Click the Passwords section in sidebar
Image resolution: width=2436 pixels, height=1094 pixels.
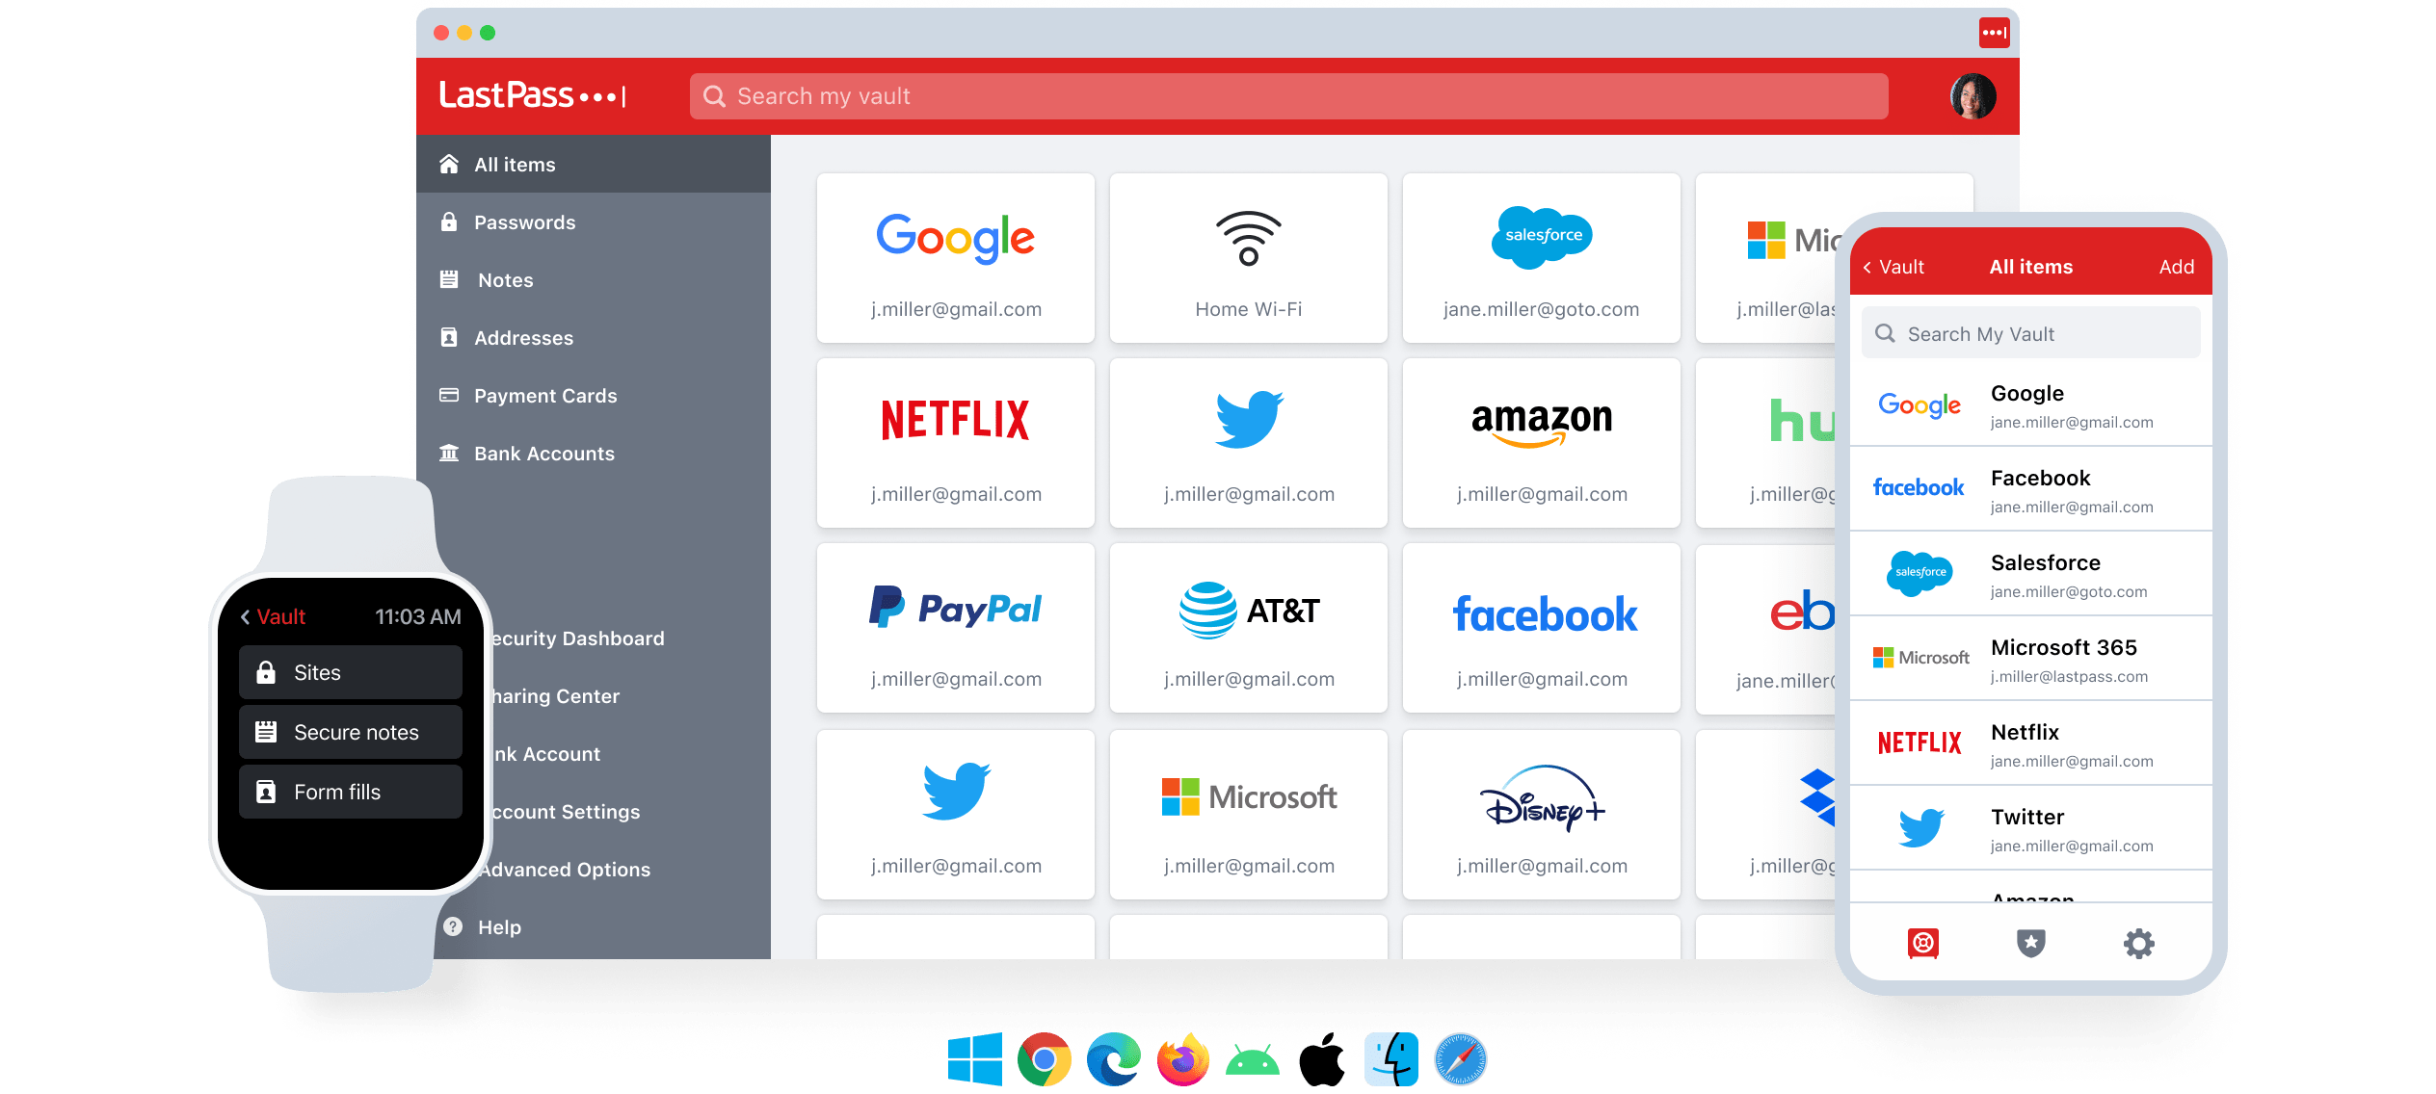[x=525, y=221]
